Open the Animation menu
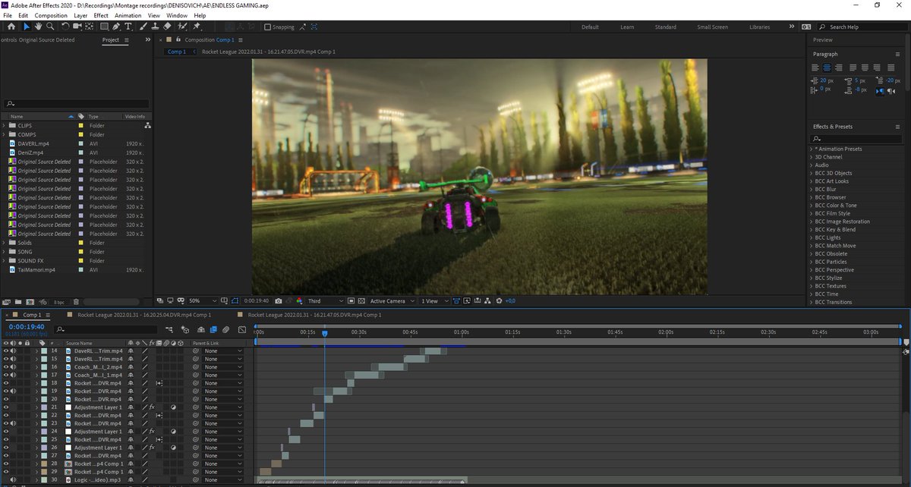911x487 pixels. click(128, 15)
